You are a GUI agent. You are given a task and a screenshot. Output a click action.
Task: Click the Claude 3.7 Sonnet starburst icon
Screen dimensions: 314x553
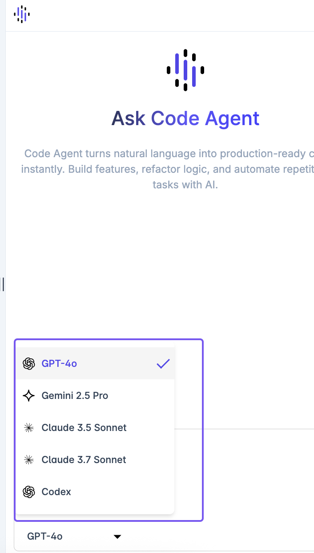point(29,460)
